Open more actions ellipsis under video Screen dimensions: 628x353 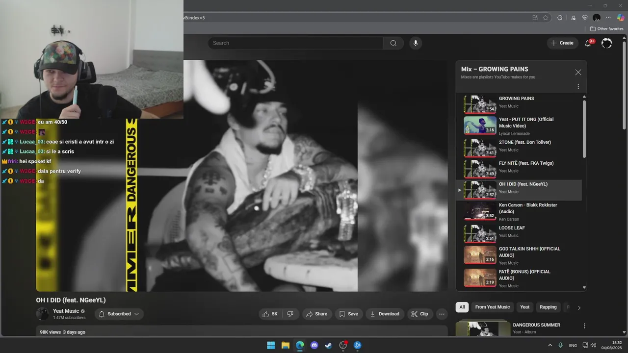(442, 314)
